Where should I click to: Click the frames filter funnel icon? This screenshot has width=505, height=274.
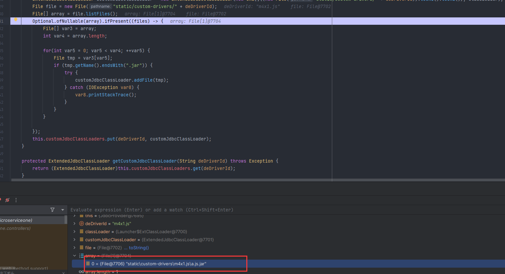[52, 210]
